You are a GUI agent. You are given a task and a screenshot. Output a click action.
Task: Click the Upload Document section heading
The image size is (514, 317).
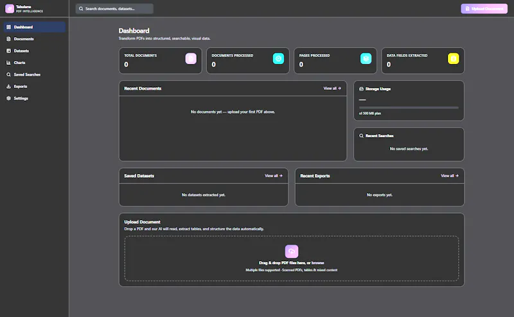(x=142, y=222)
